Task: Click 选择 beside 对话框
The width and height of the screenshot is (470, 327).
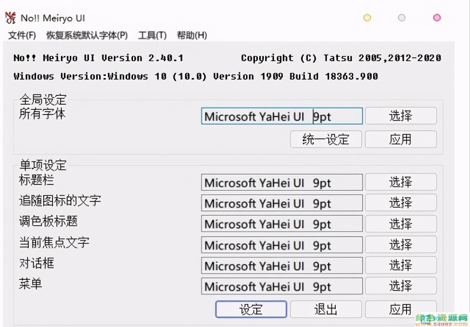Action: pos(401,265)
